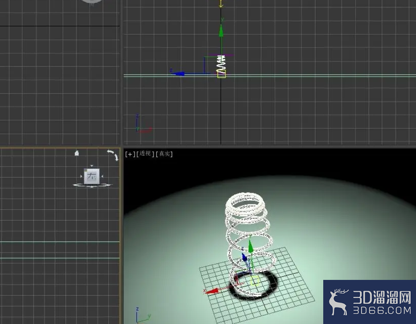Open the 真实 shading mode menu
Screen dimensions: 416x324
click(x=165, y=154)
